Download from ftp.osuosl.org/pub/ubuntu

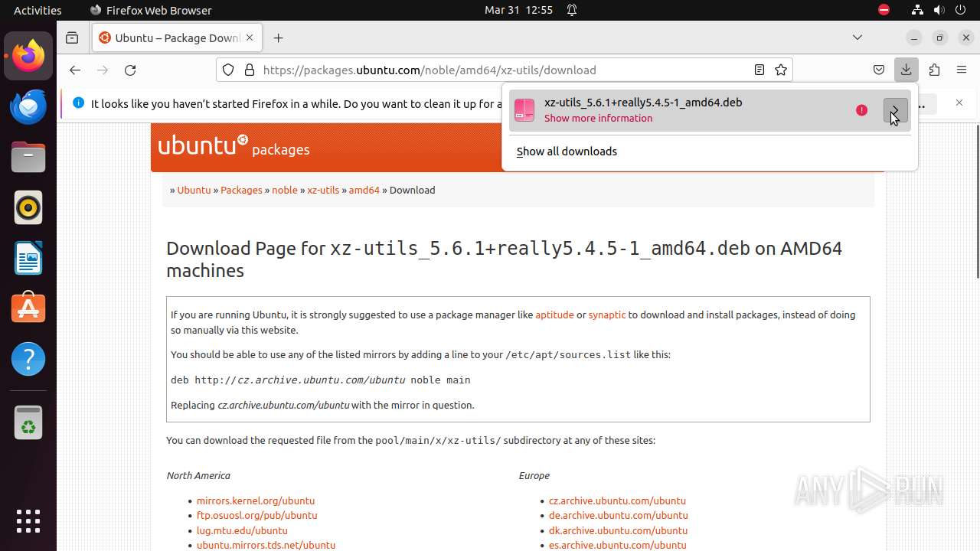(256, 515)
